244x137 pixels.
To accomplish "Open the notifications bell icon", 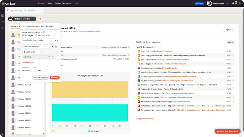I will tap(233, 4).
